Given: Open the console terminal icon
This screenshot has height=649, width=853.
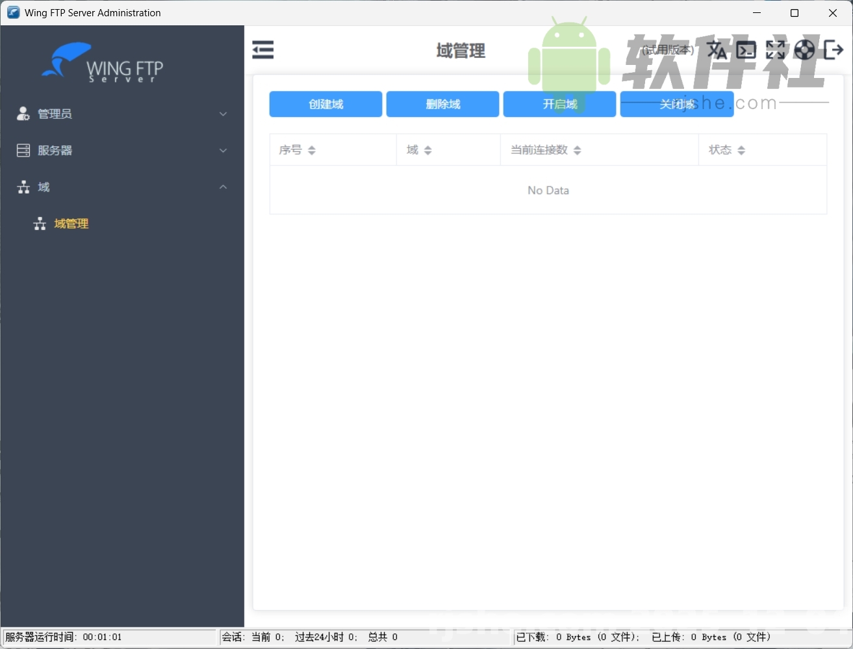Looking at the screenshot, I should [x=746, y=49].
